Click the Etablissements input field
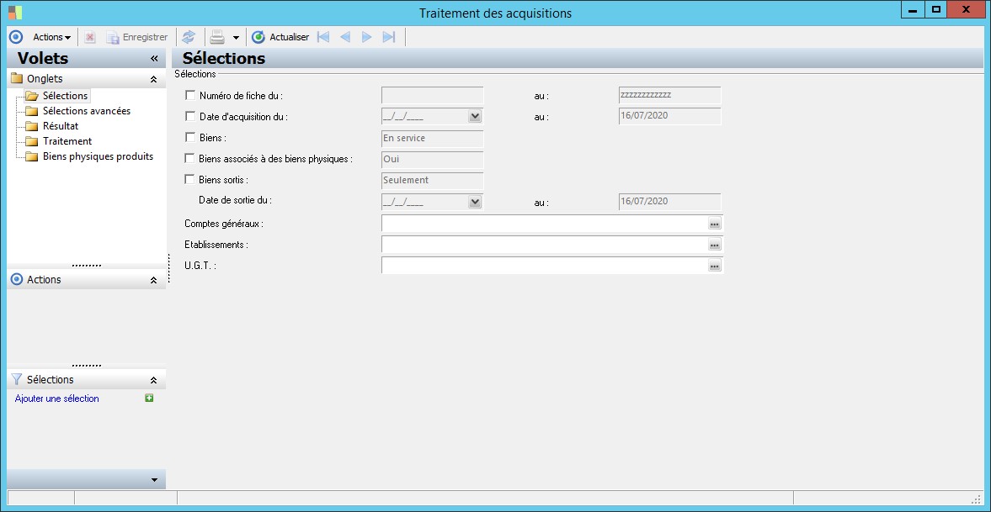 click(544, 245)
